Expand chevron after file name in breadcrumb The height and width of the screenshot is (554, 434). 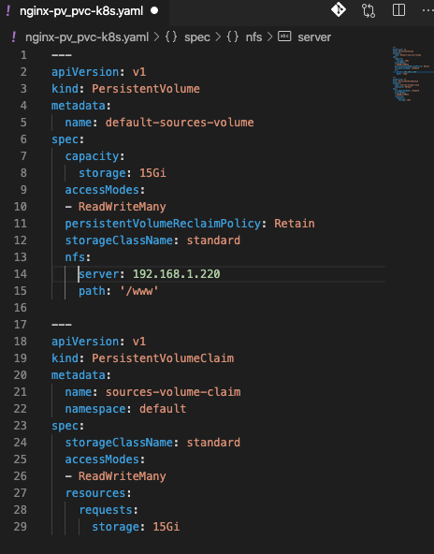click(156, 36)
